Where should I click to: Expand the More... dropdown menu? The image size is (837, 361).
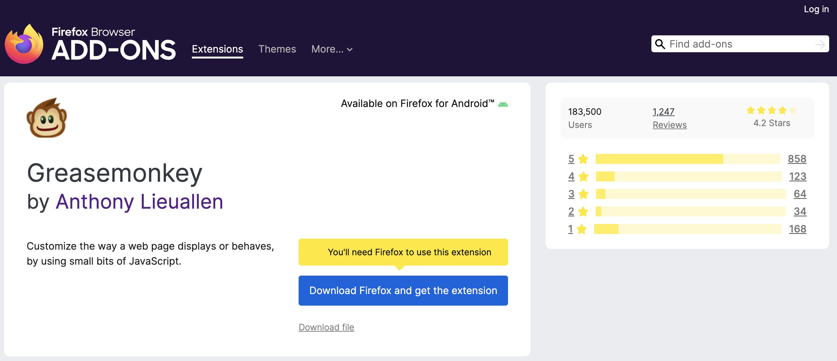tap(332, 49)
